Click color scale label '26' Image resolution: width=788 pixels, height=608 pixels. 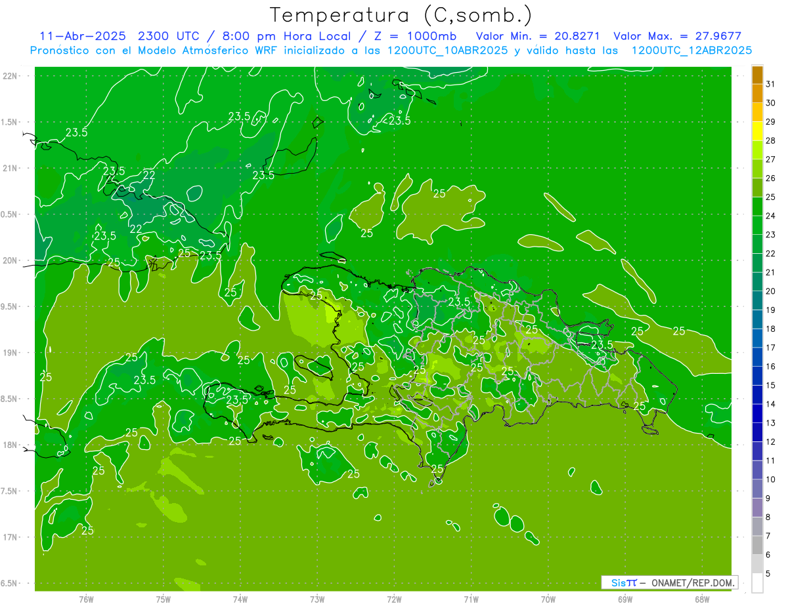pyautogui.click(x=770, y=178)
